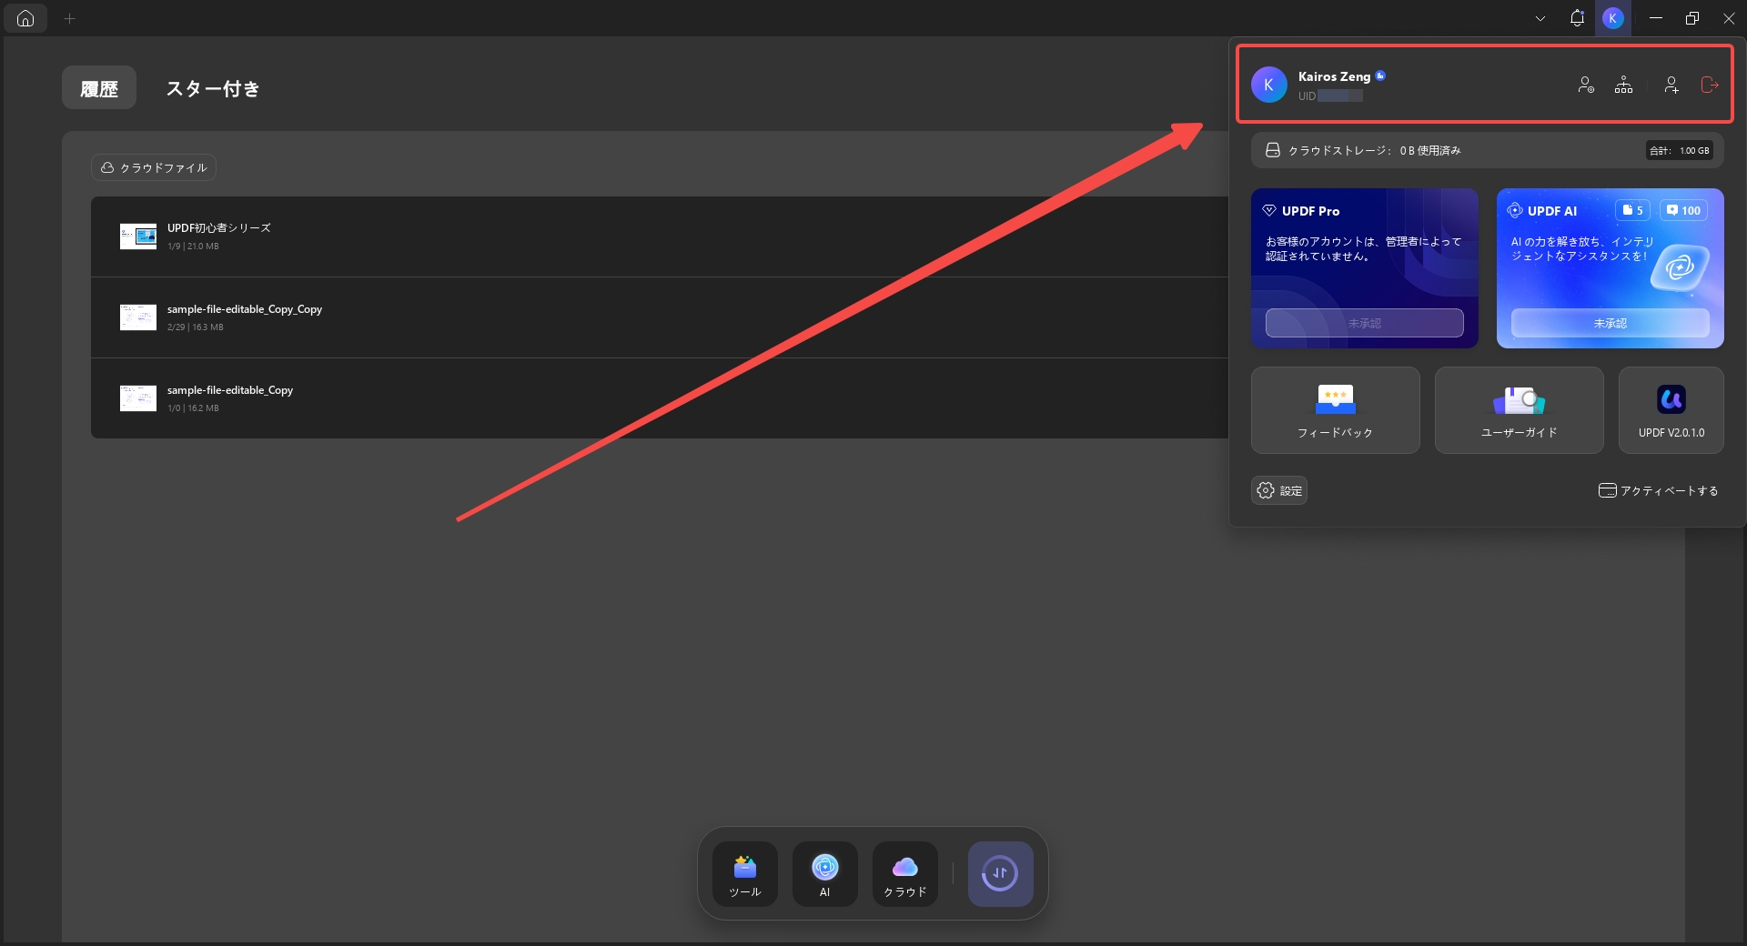
Task: Open the ユーザーガイド tile
Action: pyautogui.click(x=1520, y=410)
